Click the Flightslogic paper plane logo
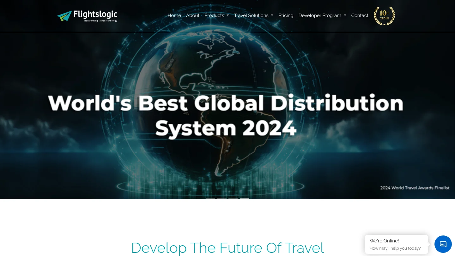This screenshot has height=256, width=455. (x=87, y=16)
